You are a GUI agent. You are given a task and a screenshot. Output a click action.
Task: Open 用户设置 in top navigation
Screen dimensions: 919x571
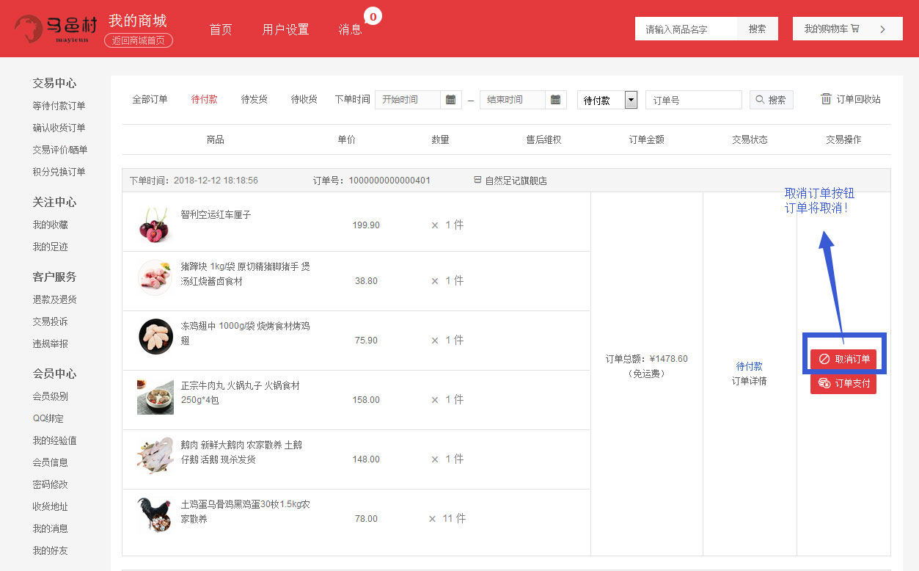pos(285,29)
